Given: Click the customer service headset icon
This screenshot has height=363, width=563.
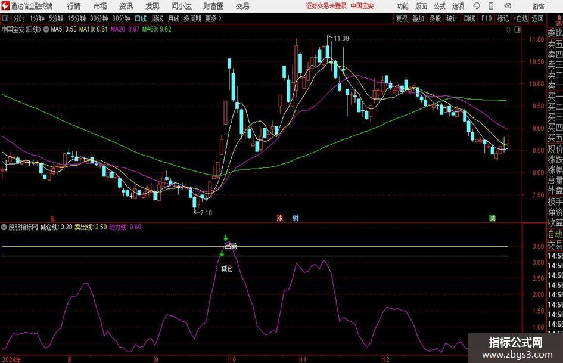Looking at the screenshot, I should pyautogui.click(x=477, y=6).
